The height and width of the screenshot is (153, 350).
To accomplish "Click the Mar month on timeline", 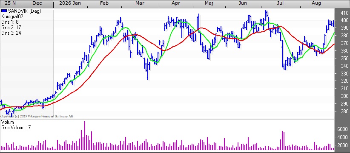I will point(140,3).
